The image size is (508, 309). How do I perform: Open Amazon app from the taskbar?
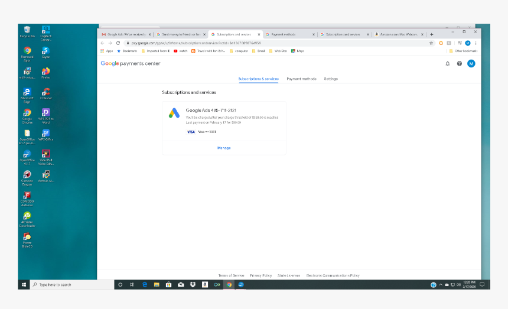pyautogui.click(x=205, y=285)
